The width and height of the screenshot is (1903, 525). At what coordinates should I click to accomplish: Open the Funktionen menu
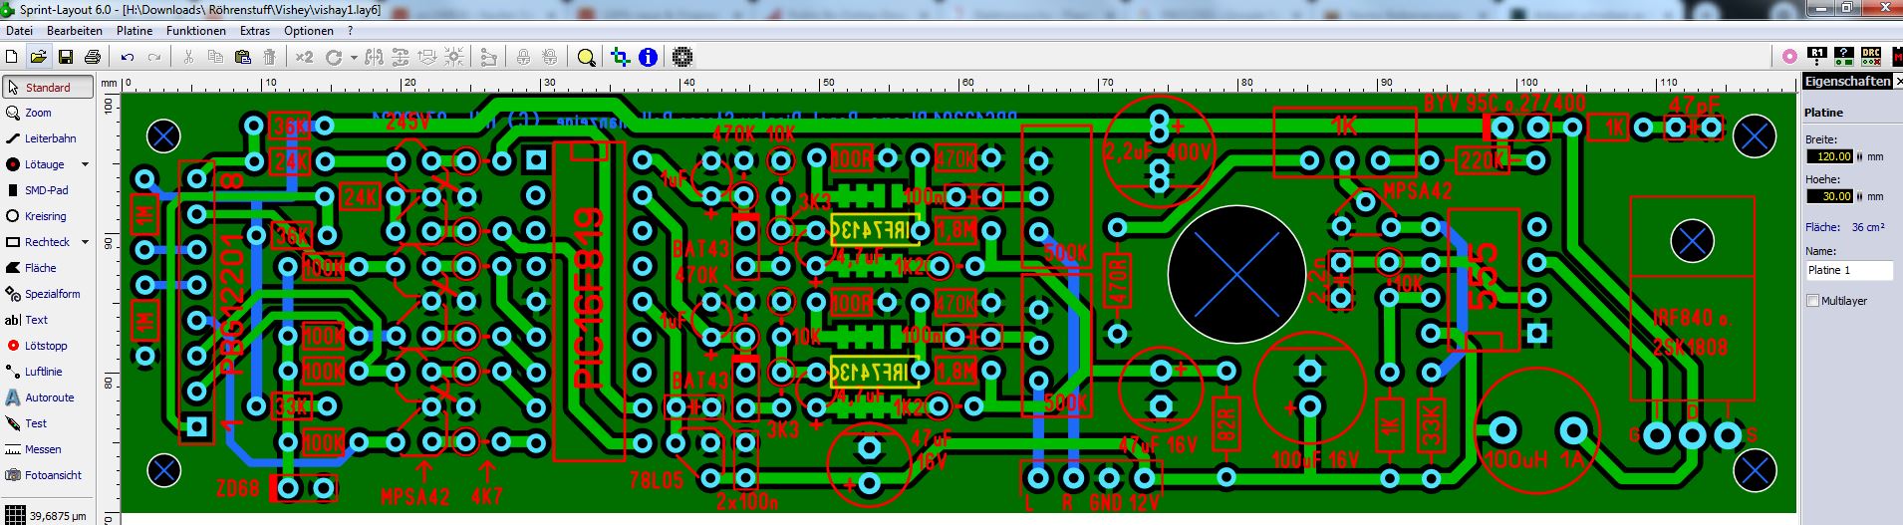point(195,31)
